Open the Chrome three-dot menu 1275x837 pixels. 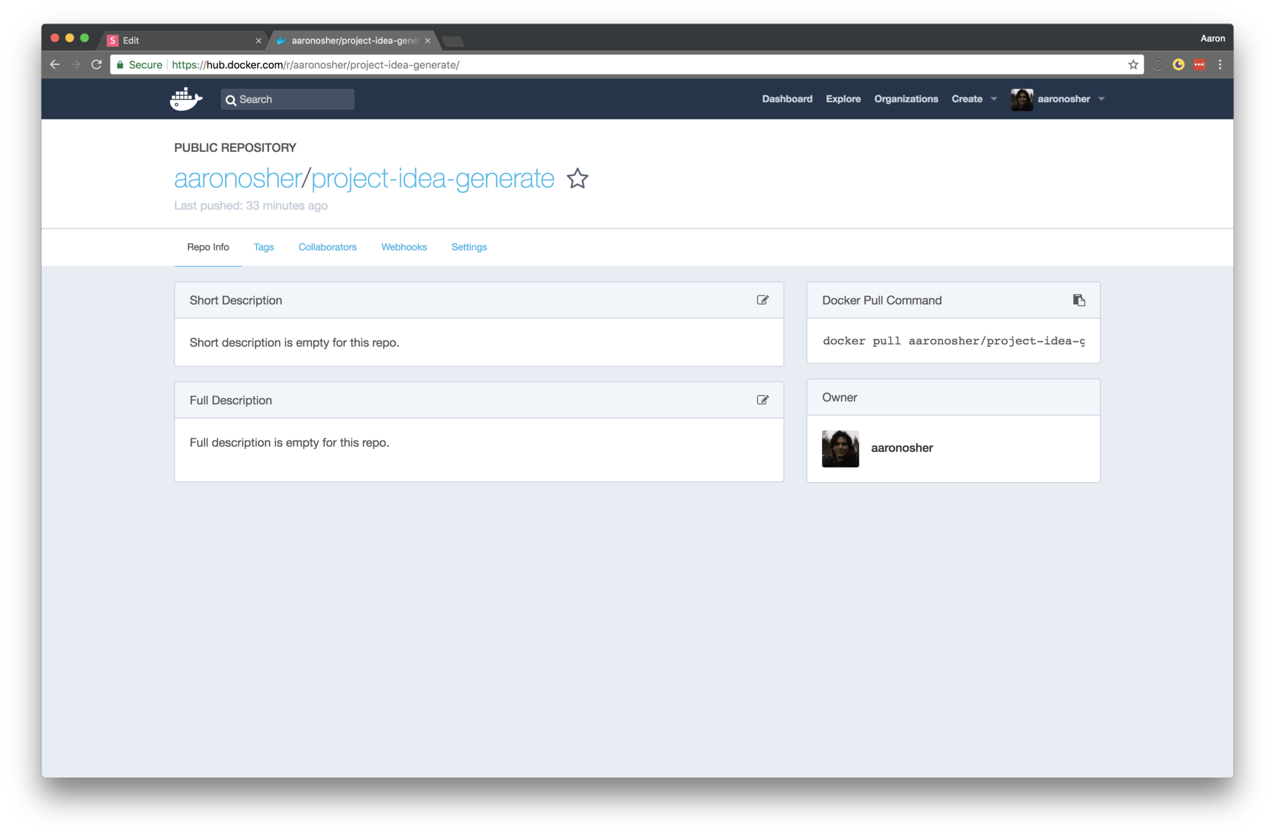tap(1220, 64)
